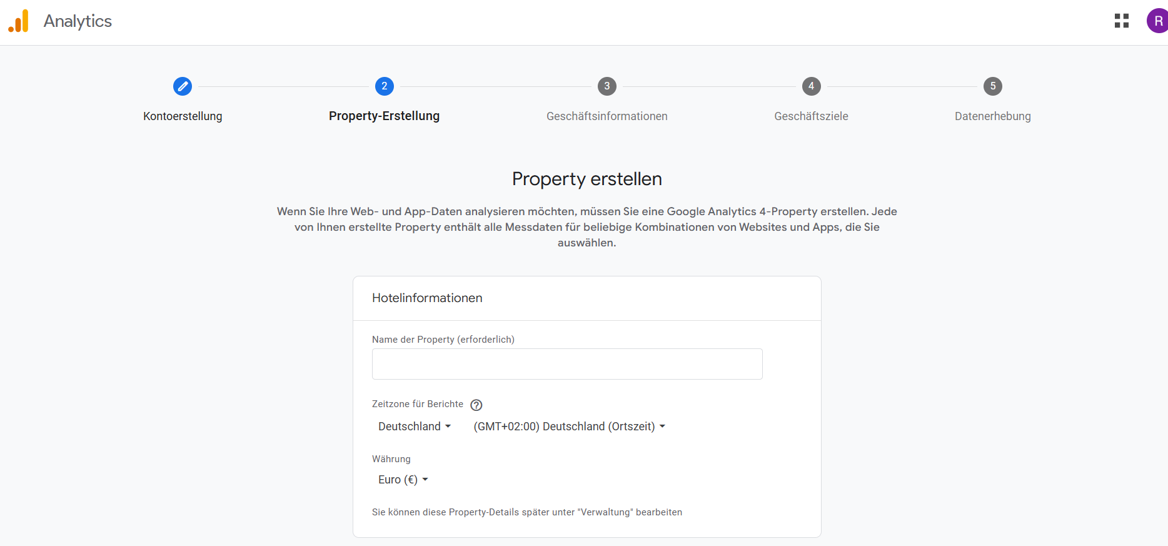The width and height of the screenshot is (1168, 546).
Task: Click the step 3 circle icon
Action: click(x=607, y=86)
